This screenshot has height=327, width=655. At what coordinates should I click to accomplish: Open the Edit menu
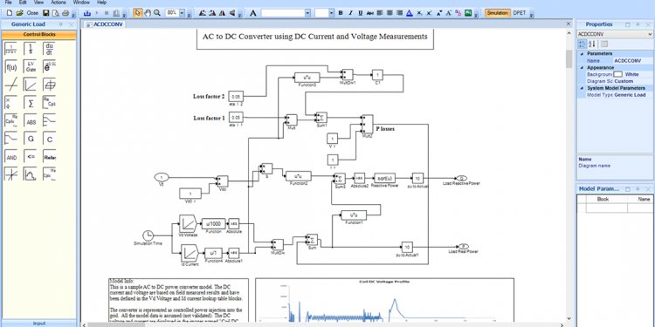23,3
